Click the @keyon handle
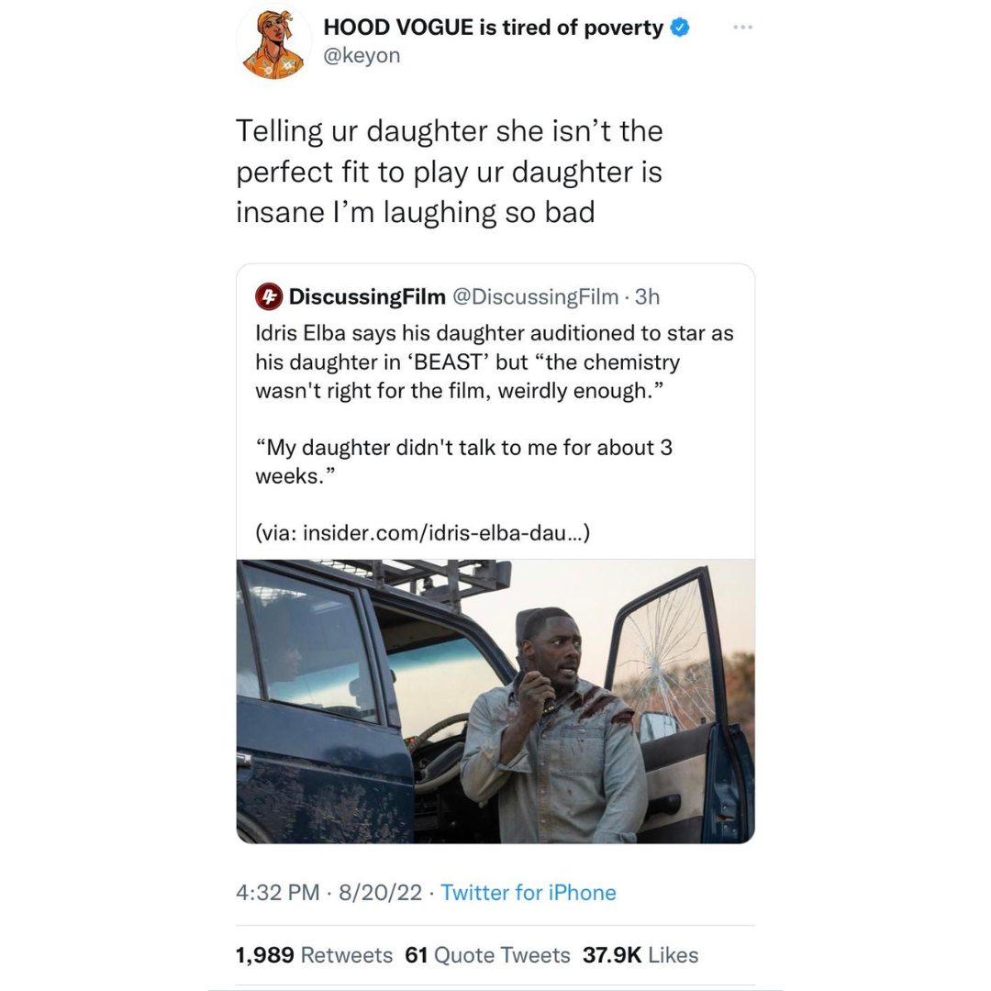Screen dimensions: 991x991 [362, 56]
